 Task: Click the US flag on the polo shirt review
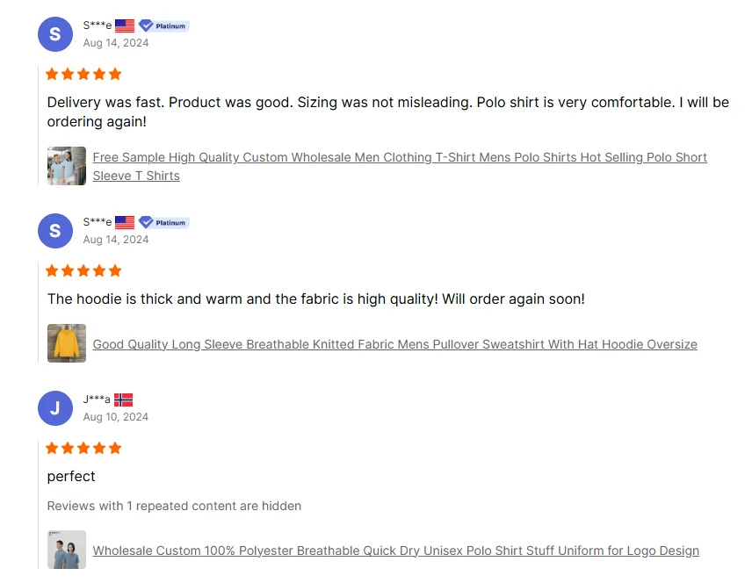click(x=125, y=26)
